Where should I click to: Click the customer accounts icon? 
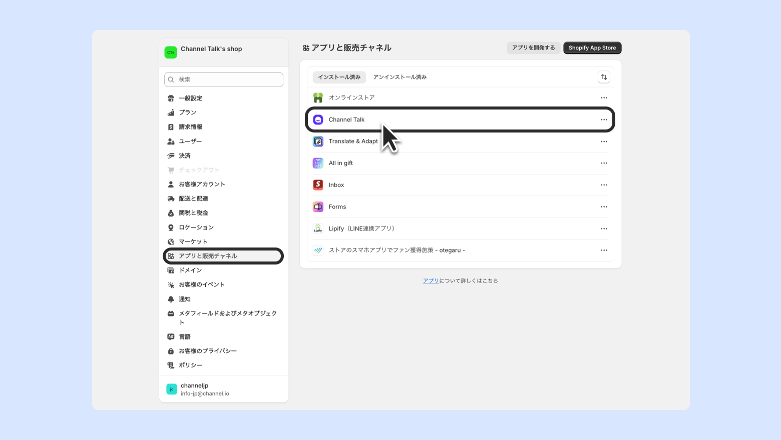point(171,184)
